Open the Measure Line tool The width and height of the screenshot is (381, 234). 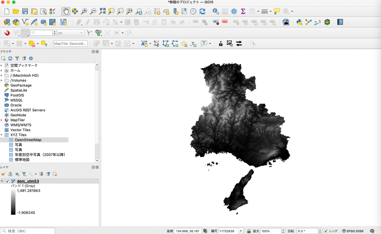(265, 11)
